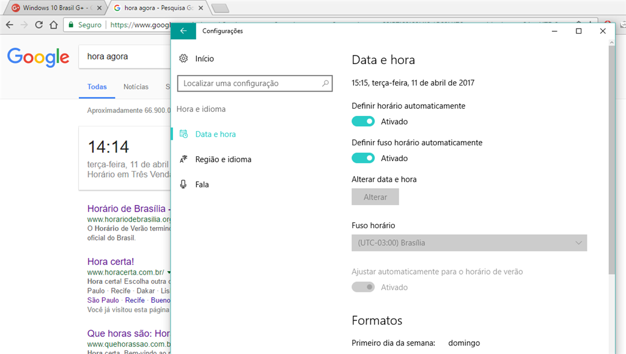Toggle Definir fuso horário automaticamente switch
Image resolution: width=626 pixels, height=354 pixels.
363,158
